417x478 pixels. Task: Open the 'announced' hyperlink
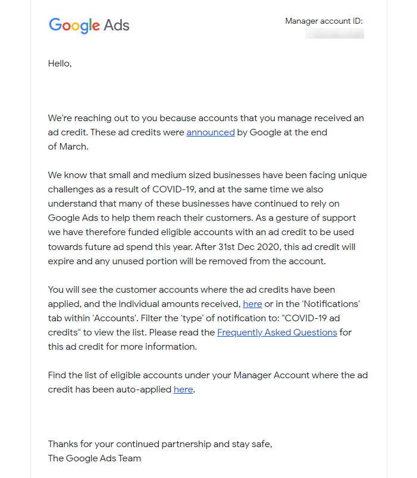(x=211, y=132)
